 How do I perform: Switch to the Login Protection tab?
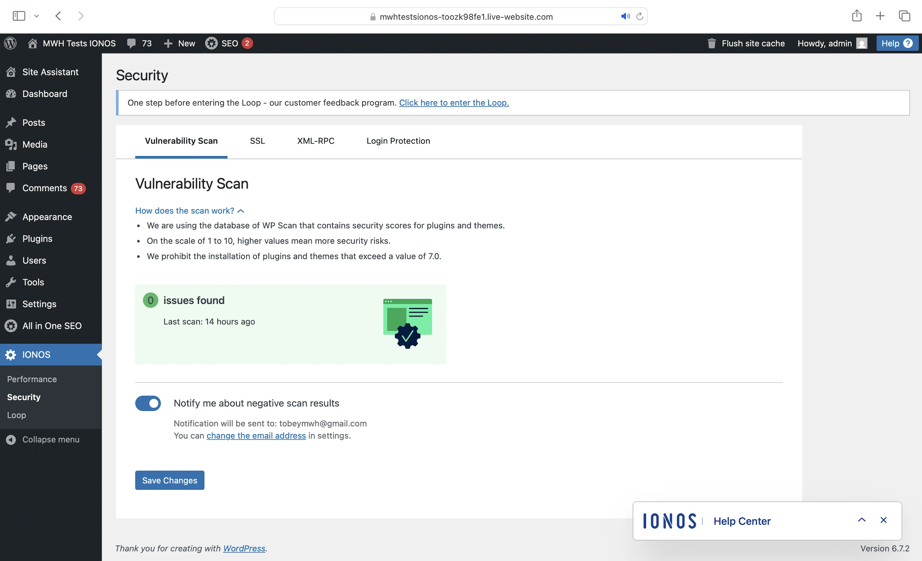click(398, 141)
